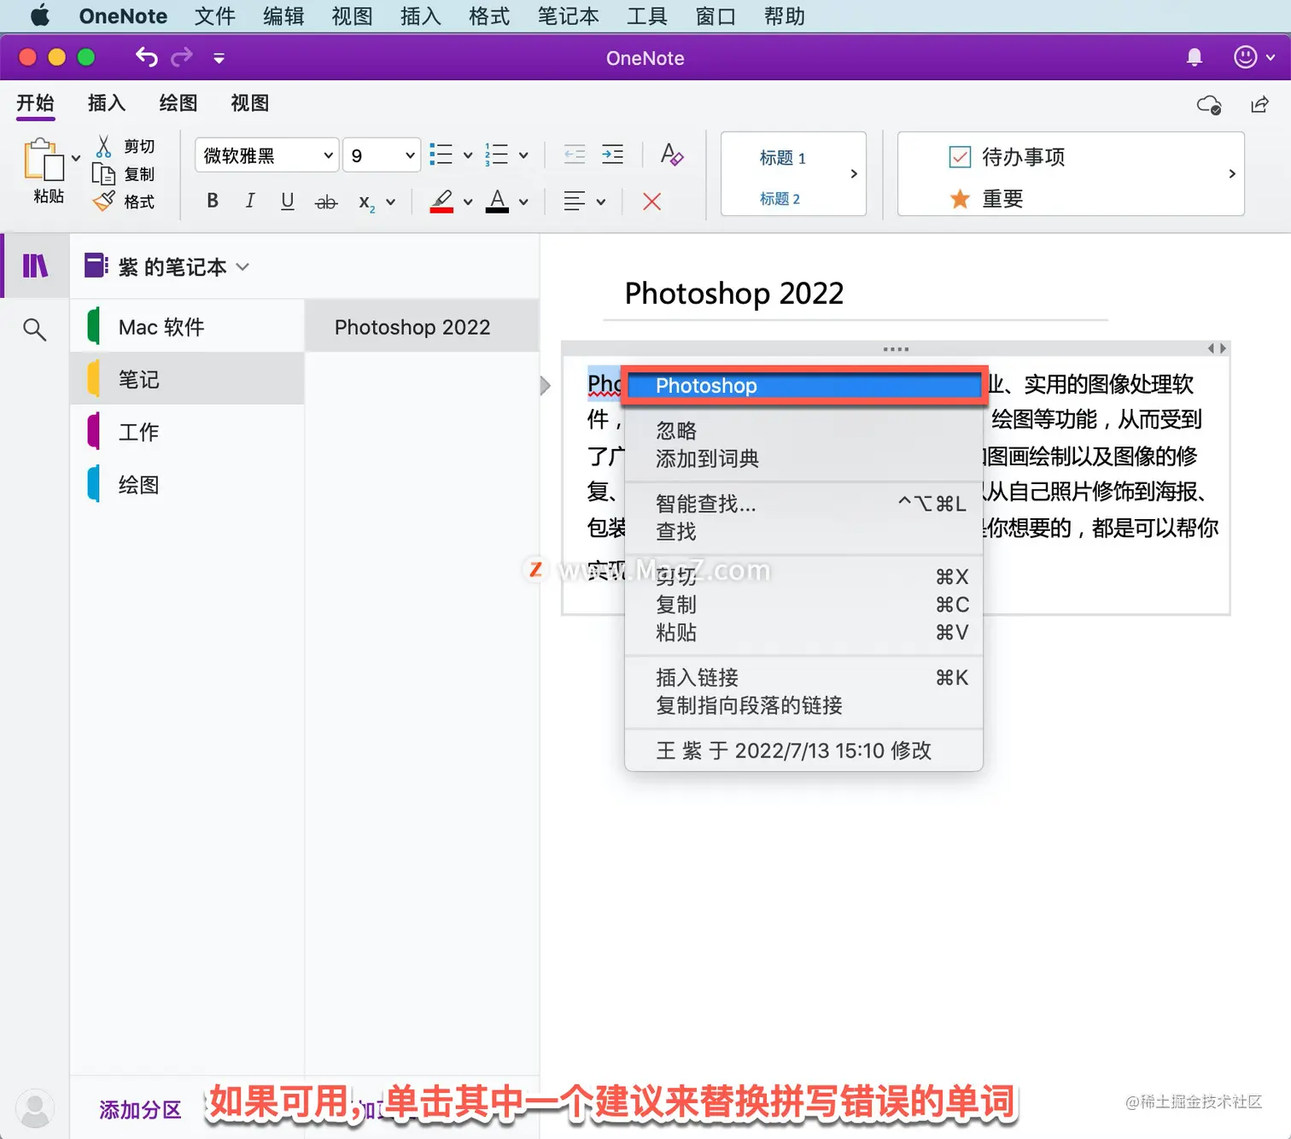Click the numbered list icon
This screenshot has width=1291, height=1139.
coord(497,155)
